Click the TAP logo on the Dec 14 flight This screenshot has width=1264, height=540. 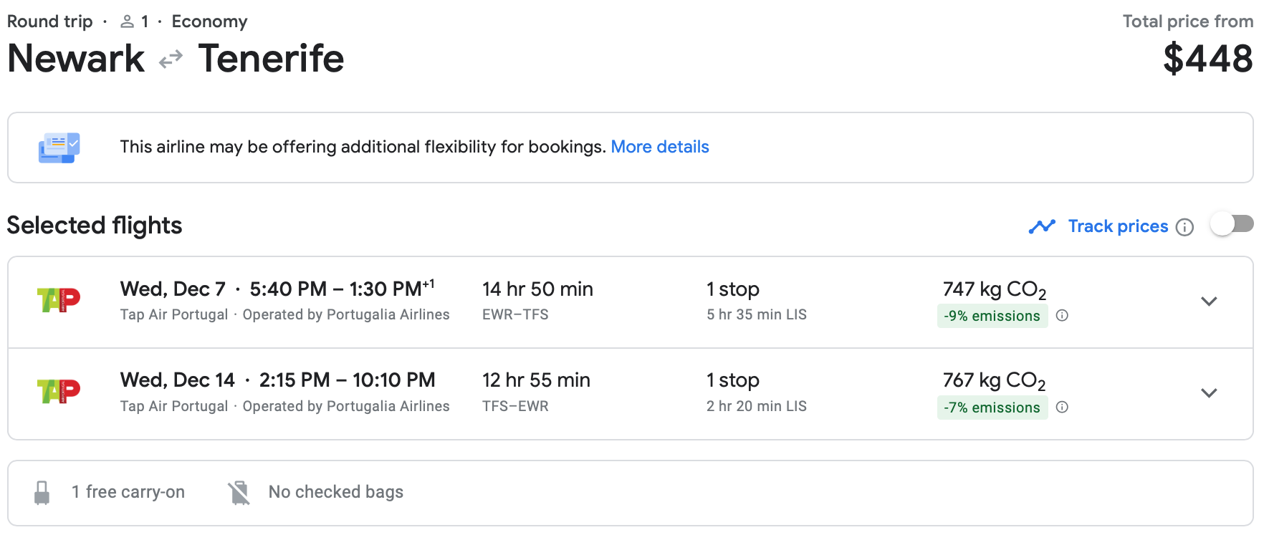pos(59,391)
